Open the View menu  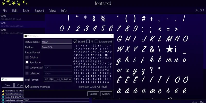53,11
